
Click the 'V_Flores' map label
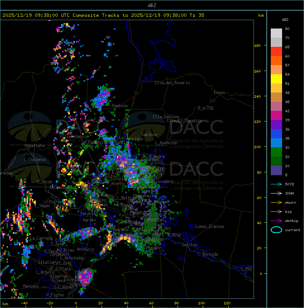coord(55,295)
